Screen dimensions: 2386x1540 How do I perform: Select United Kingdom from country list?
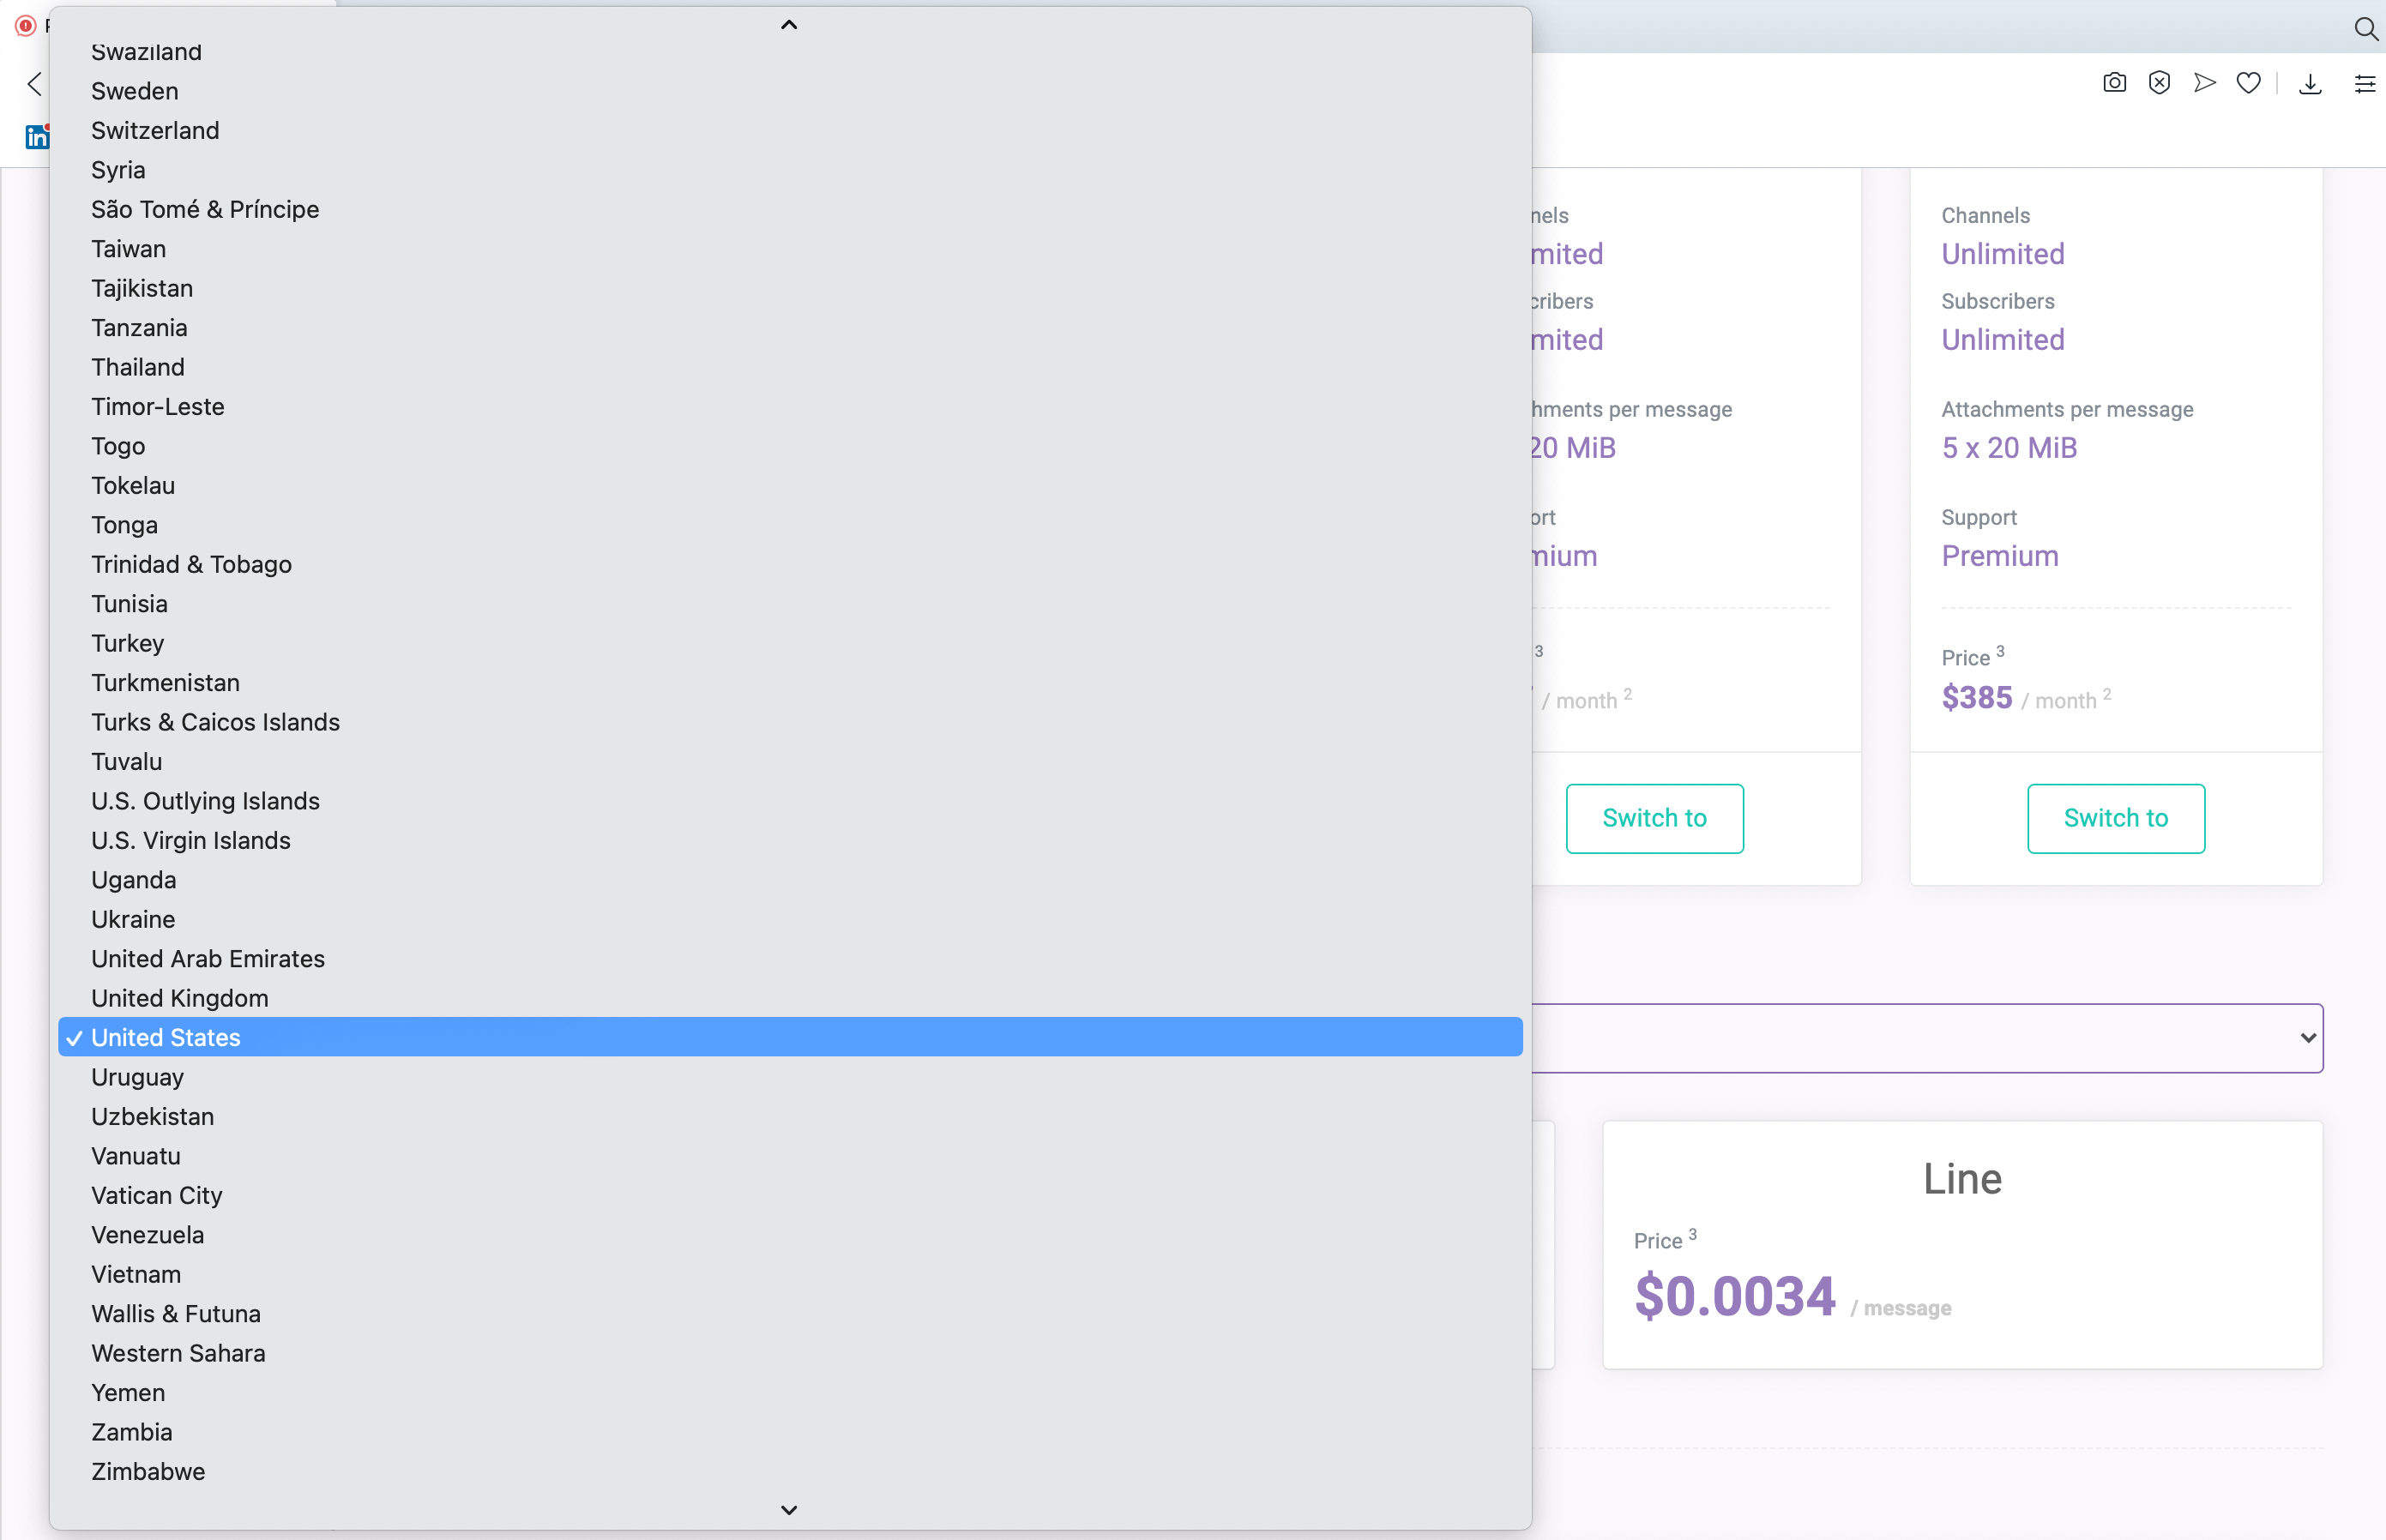179,998
